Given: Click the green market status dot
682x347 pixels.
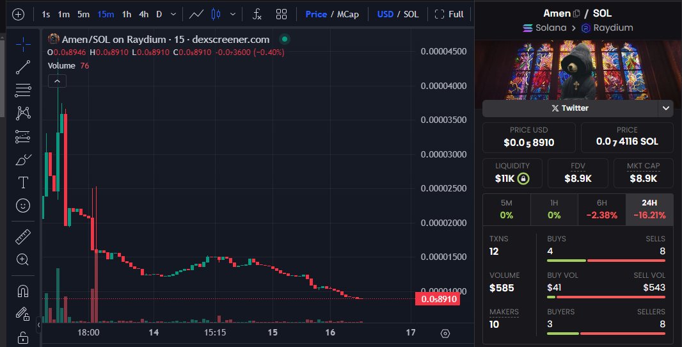Looking at the screenshot, I should click(285, 39).
